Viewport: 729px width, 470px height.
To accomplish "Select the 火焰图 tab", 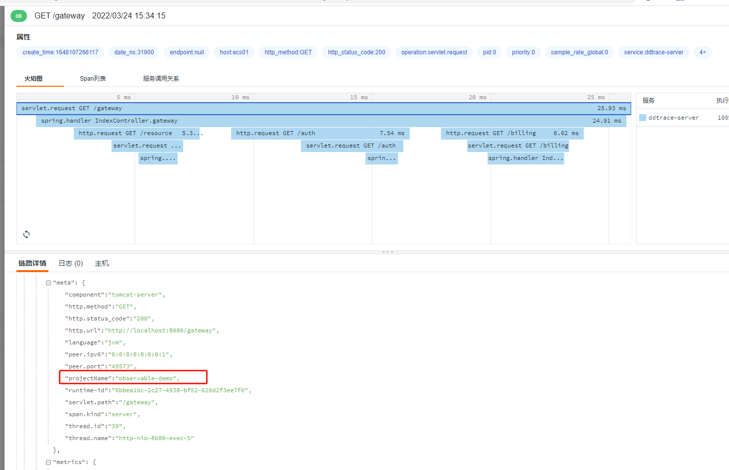I will coord(33,79).
